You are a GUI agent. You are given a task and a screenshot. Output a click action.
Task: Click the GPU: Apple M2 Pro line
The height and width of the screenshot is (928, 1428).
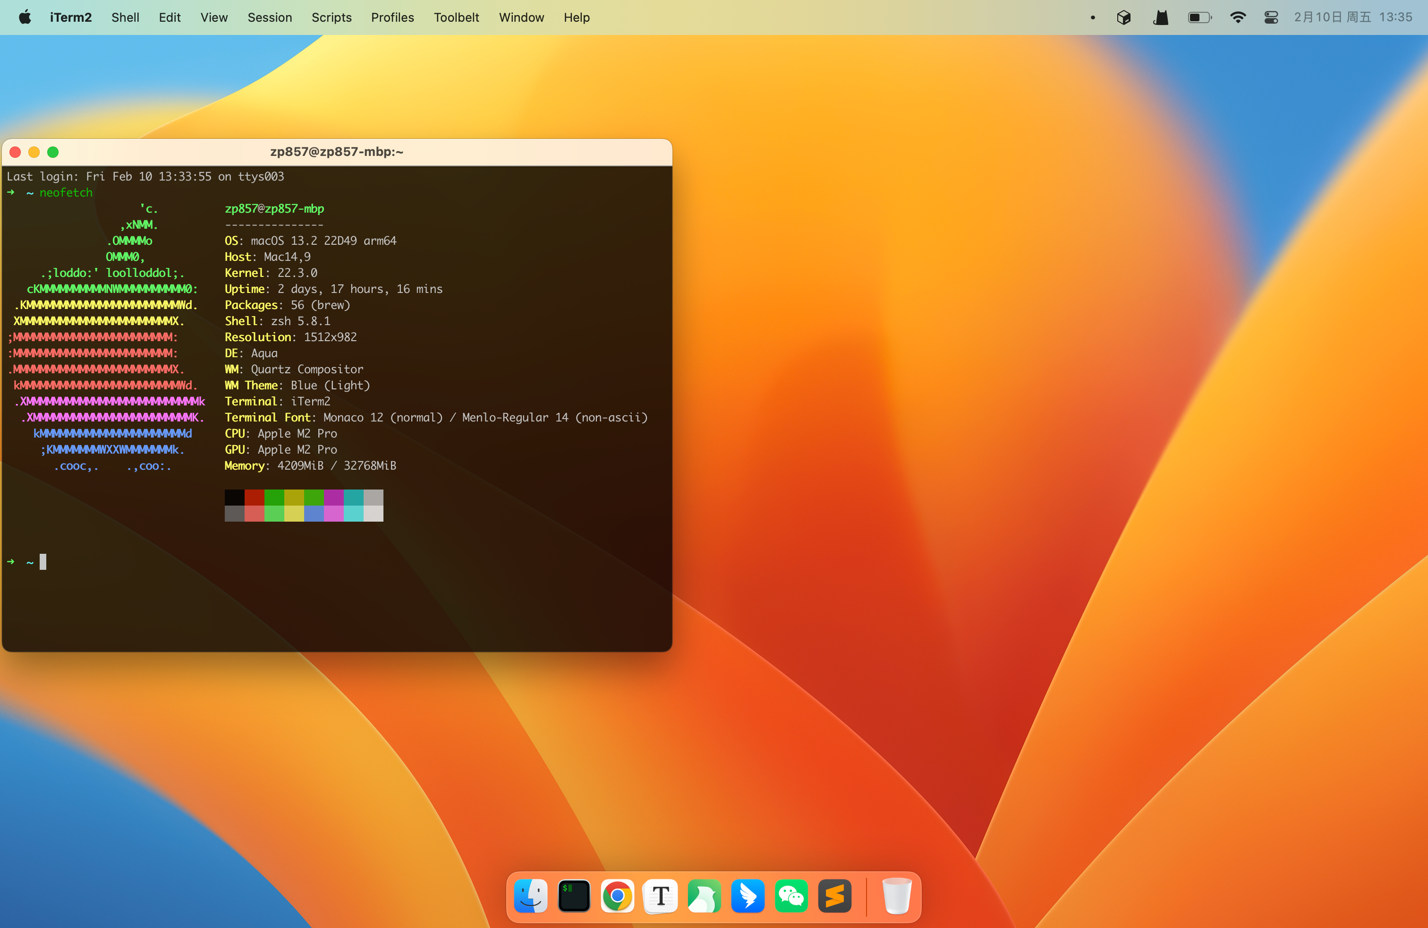[x=281, y=450]
